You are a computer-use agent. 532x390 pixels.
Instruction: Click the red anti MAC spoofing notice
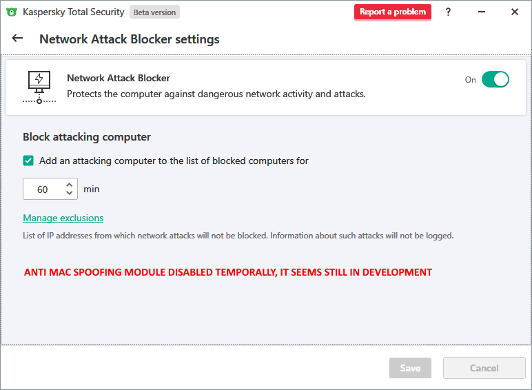228,272
